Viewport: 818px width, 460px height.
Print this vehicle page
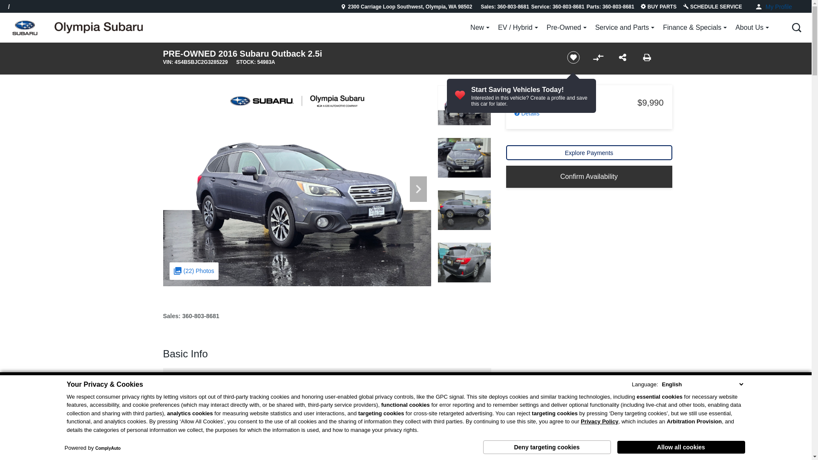647,57
